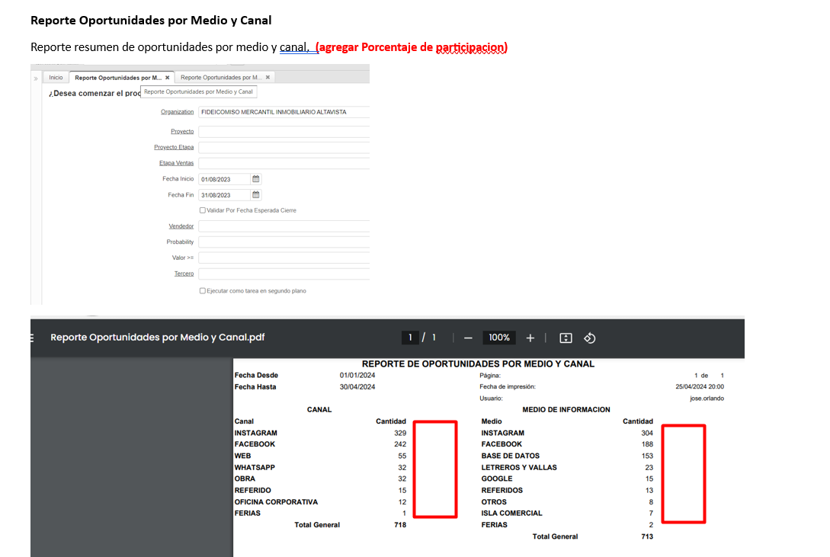Rotate the PDF with the rotate icon
Screen dimensions: 830x557
[589, 338]
